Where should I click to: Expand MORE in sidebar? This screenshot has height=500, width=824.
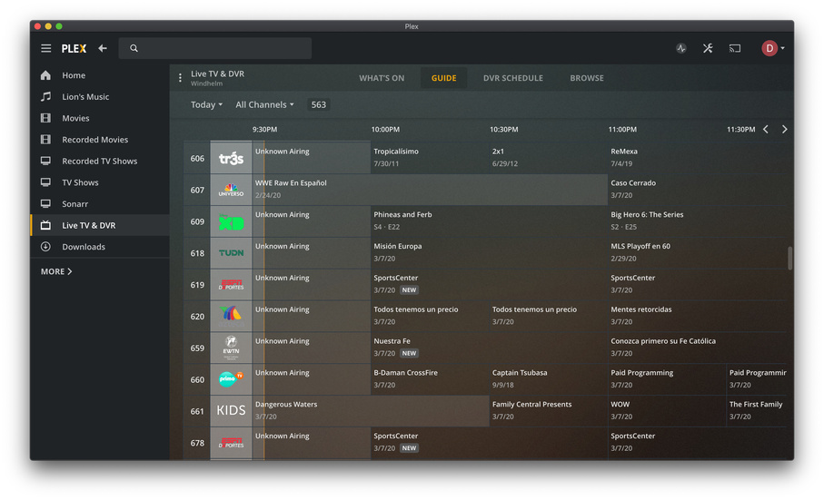click(x=56, y=271)
